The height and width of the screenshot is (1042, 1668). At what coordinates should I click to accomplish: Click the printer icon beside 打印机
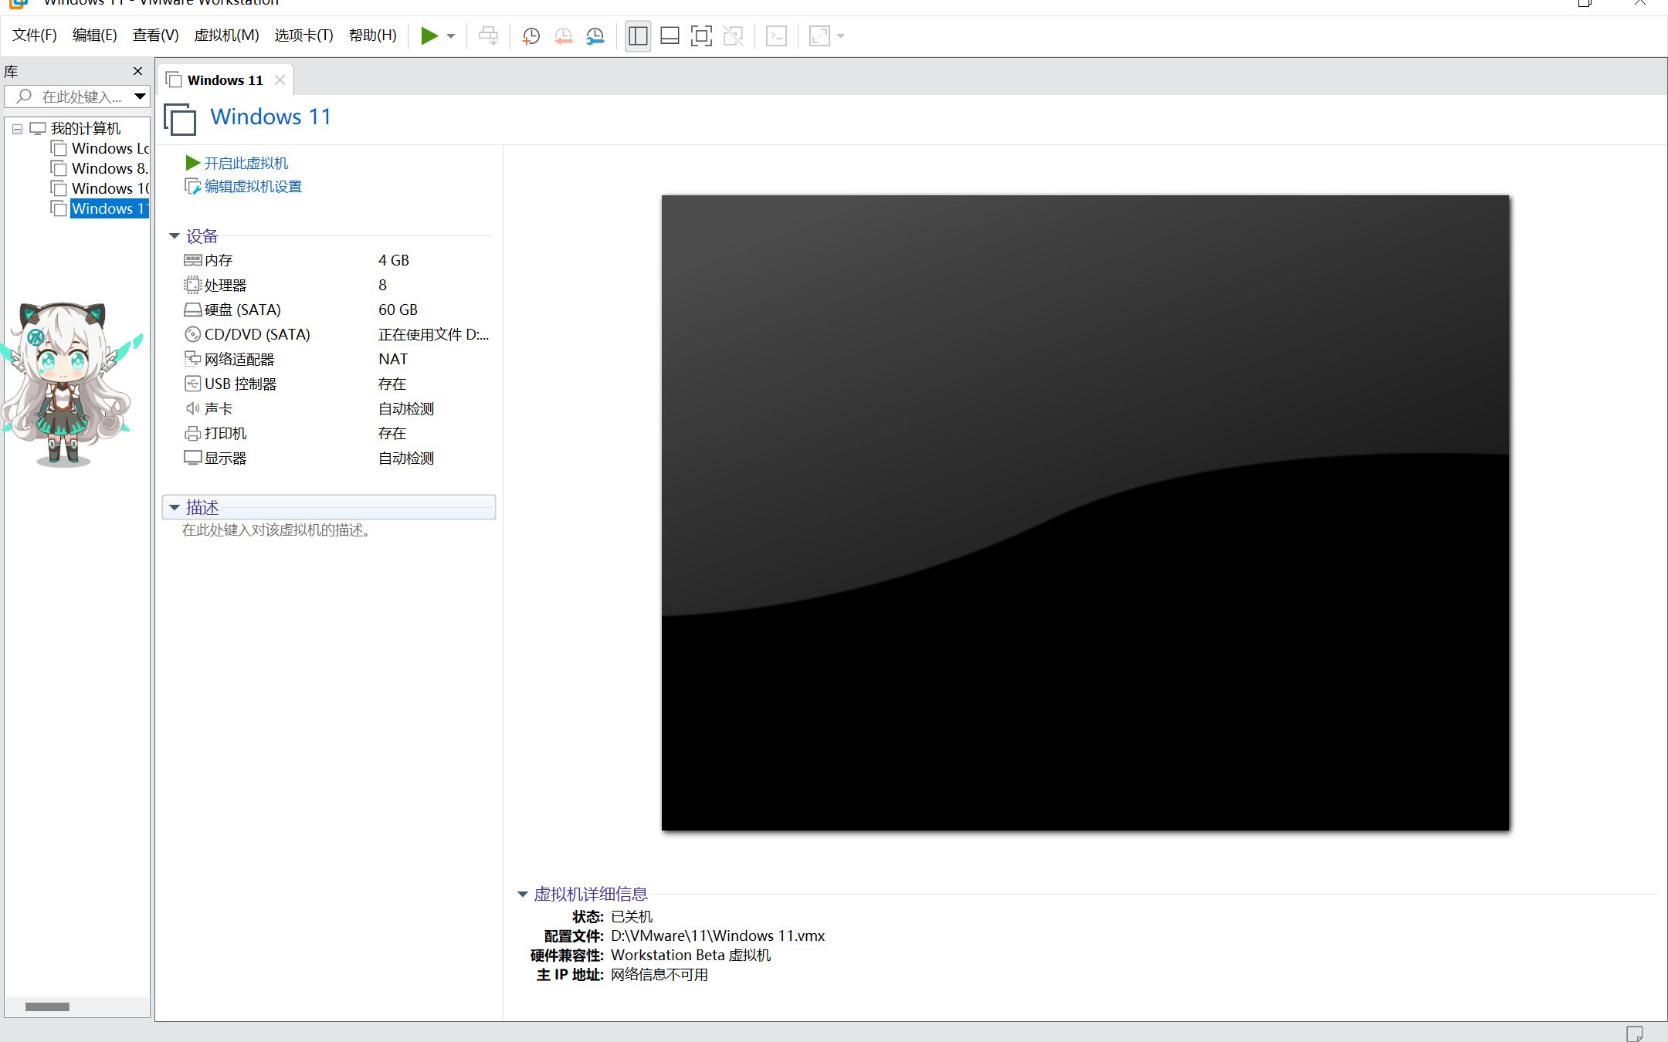click(x=192, y=433)
